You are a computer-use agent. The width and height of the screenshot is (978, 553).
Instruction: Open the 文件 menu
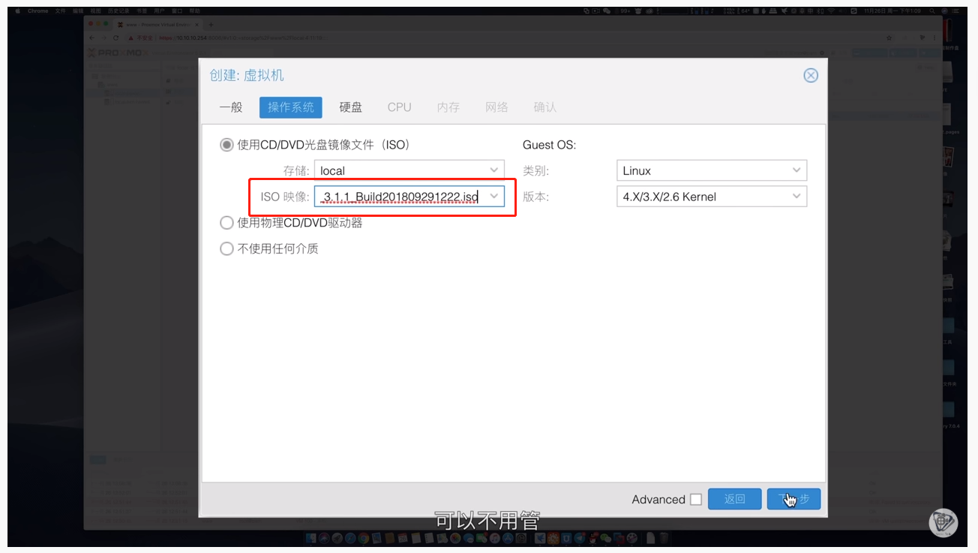point(60,11)
